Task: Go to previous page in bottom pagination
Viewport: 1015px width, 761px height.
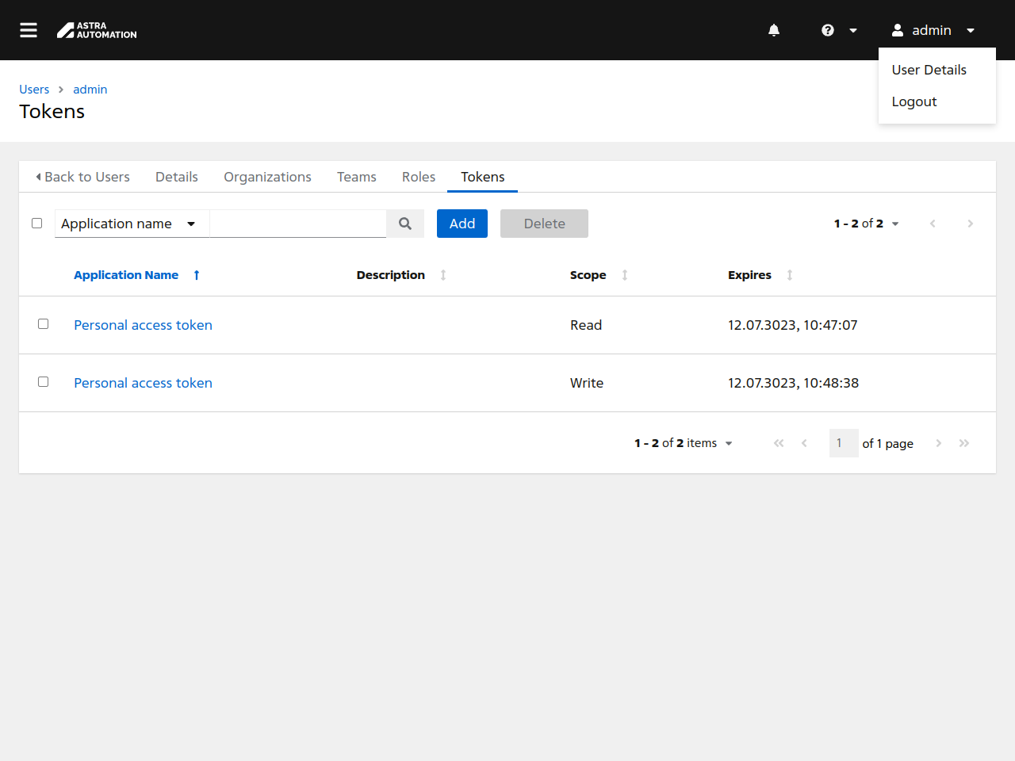Action: (804, 443)
